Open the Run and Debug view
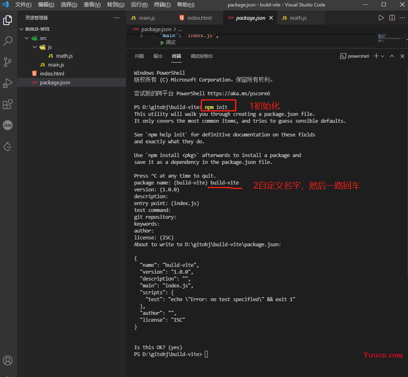This screenshot has width=408, height=377. tap(8, 83)
